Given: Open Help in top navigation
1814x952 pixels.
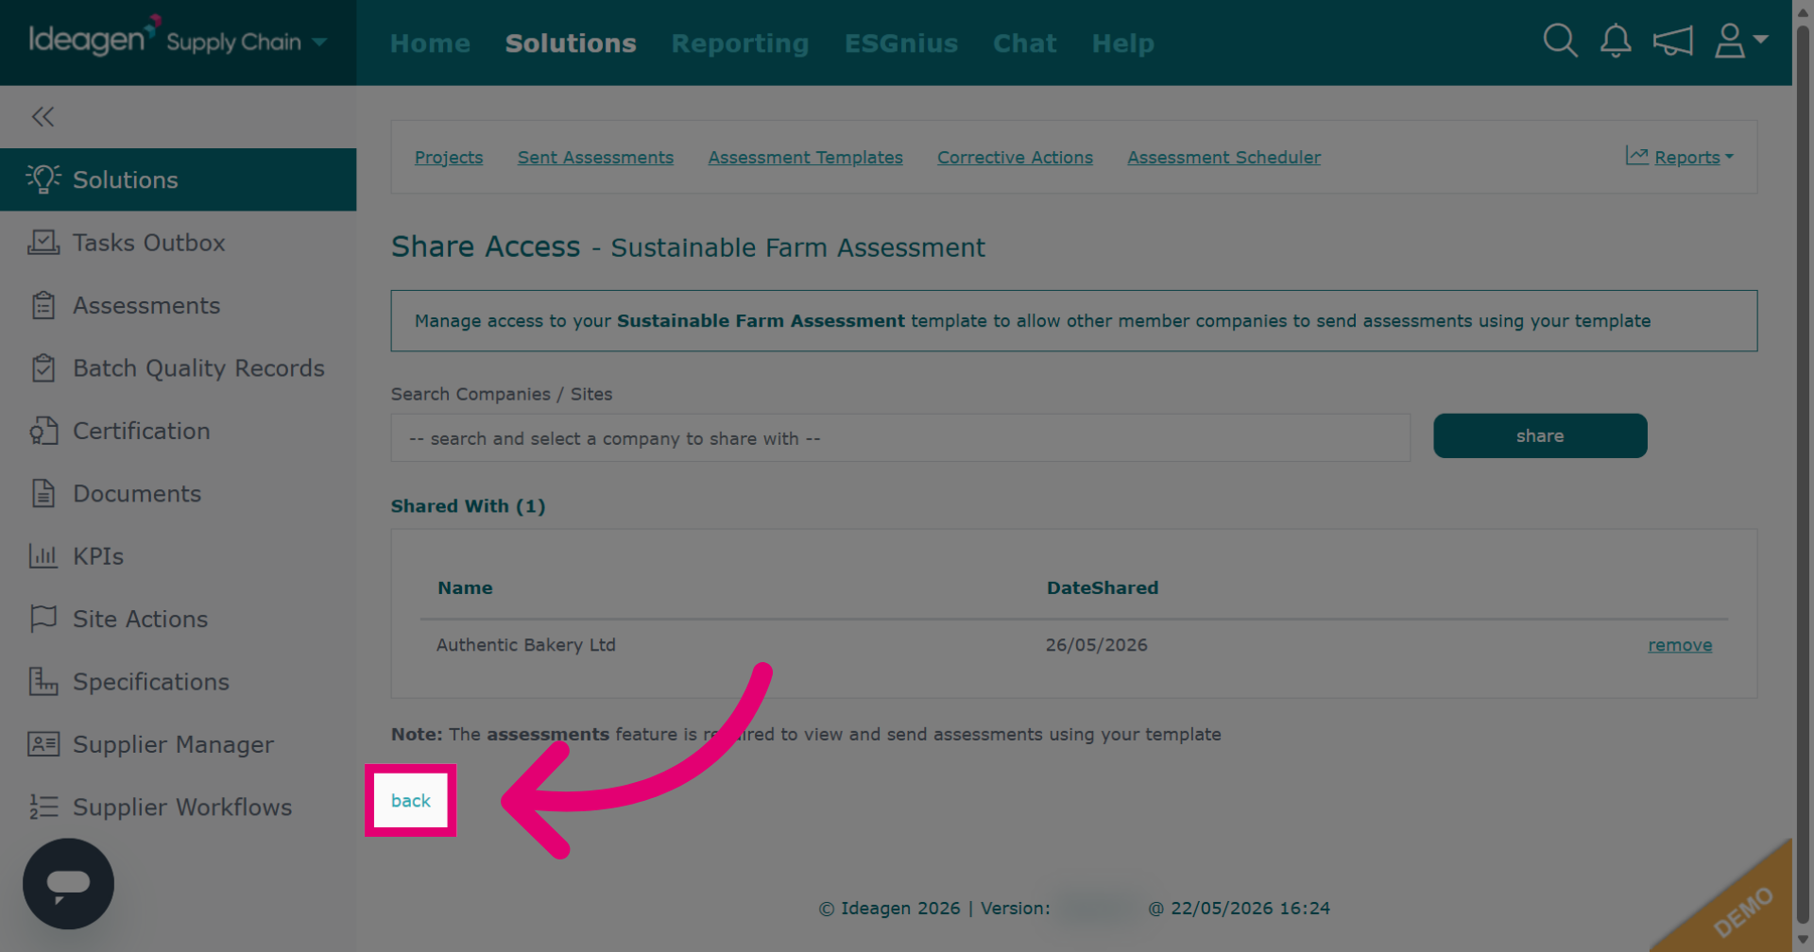Looking at the screenshot, I should tap(1122, 43).
